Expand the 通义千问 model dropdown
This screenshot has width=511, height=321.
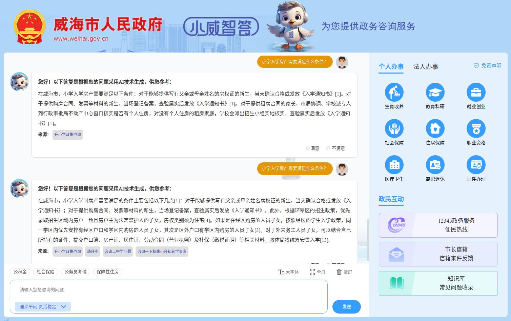pos(43,307)
